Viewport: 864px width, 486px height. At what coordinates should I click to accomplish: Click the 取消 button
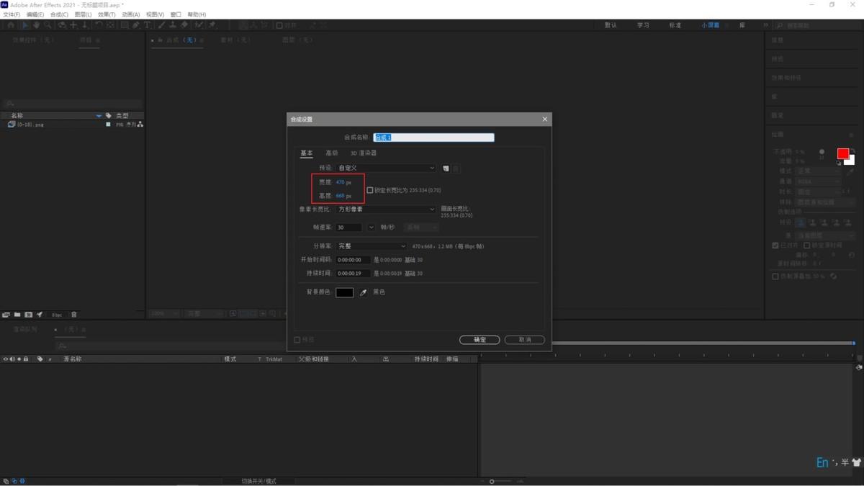(524, 340)
